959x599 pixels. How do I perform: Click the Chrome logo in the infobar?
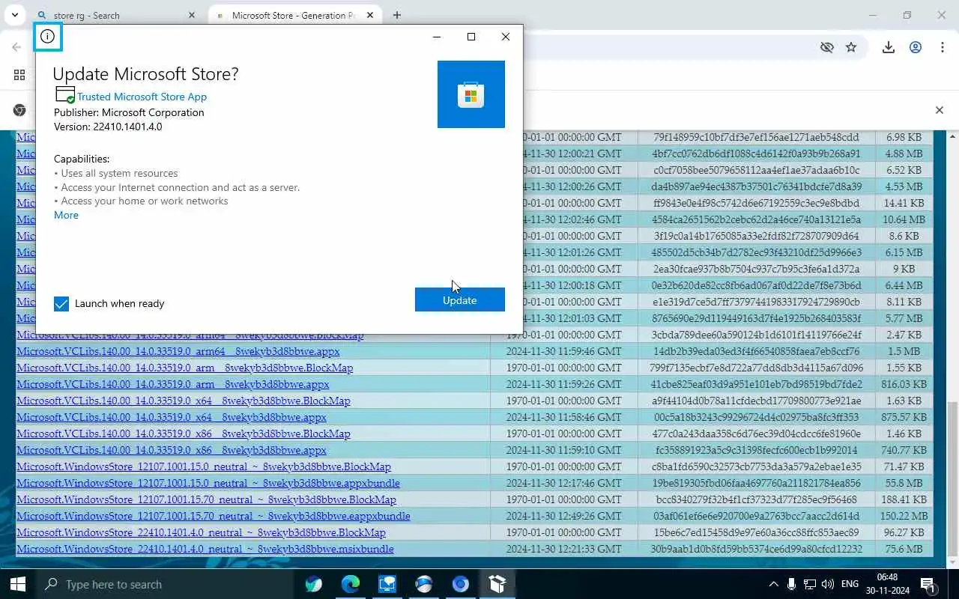[19, 110]
